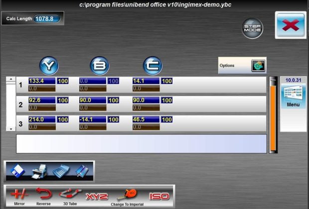The image size is (309, 209).
Task: Open the 3D Tube view
Action: click(x=70, y=195)
